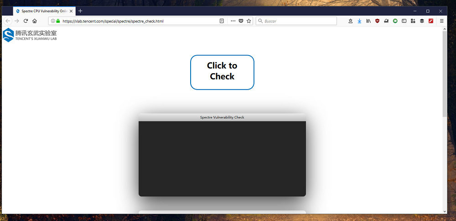
Task: Click the reload page button
Action: pyautogui.click(x=26, y=21)
